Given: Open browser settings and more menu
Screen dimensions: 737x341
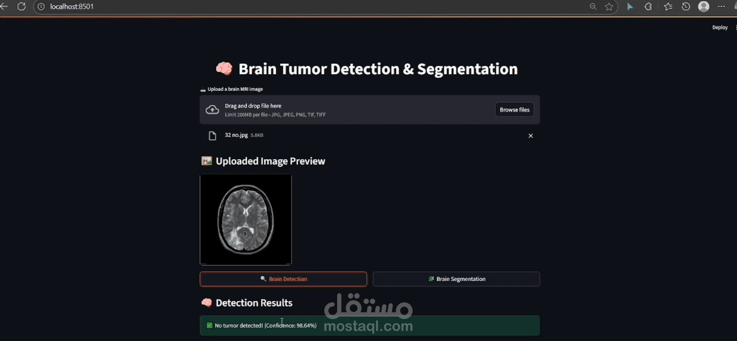Looking at the screenshot, I should coord(721,7).
